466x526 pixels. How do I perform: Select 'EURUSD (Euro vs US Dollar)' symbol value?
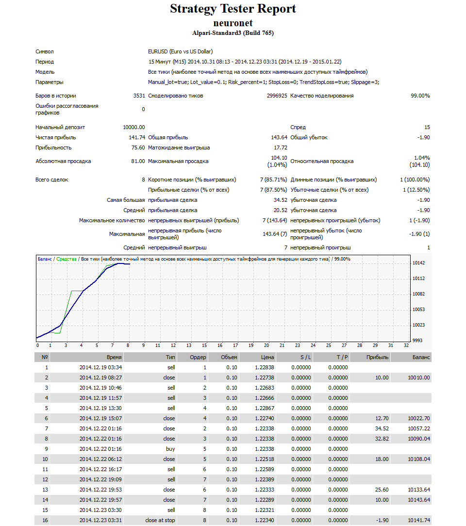click(180, 51)
